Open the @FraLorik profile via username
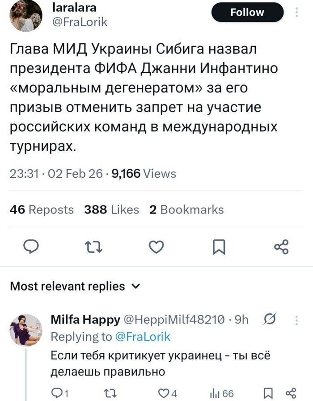This screenshot has height=401, width=313. coord(81,21)
